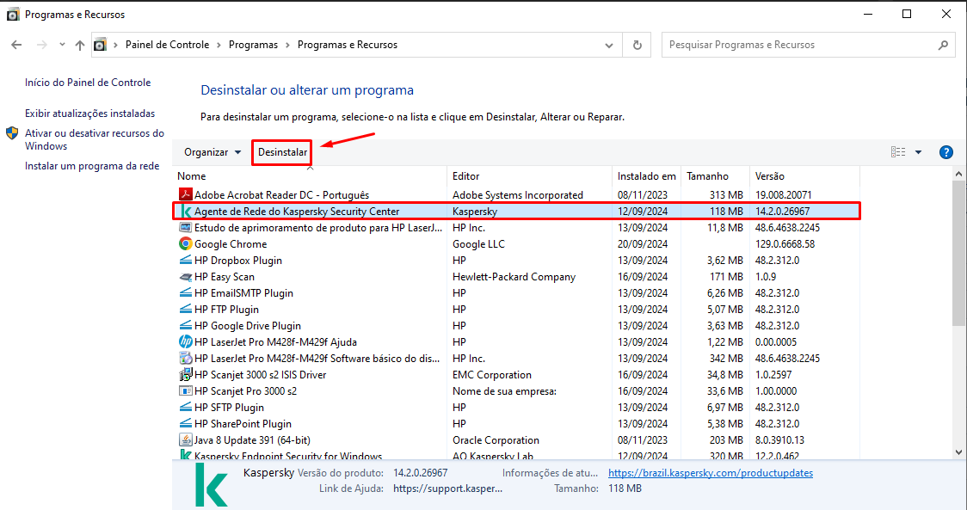The image size is (967, 510).
Task: Select HP Easy Scan program name
Action: [225, 277]
